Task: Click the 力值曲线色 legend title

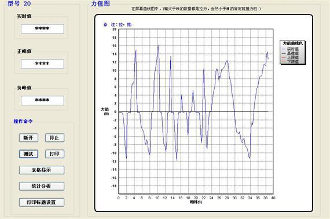Action: (292, 43)
